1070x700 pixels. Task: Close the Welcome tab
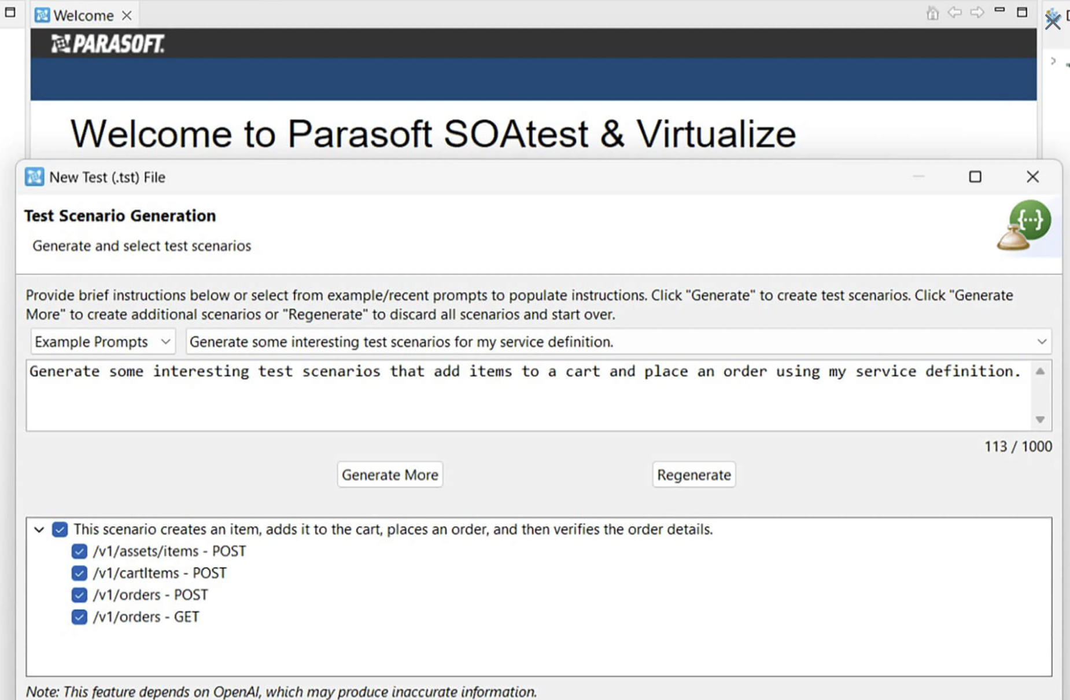point(127,16)
